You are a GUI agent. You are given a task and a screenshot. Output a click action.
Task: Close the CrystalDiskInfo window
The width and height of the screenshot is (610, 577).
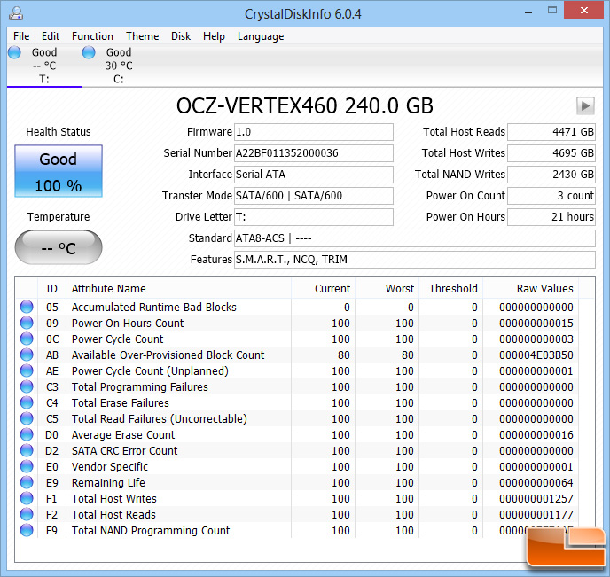pos(584,10)
